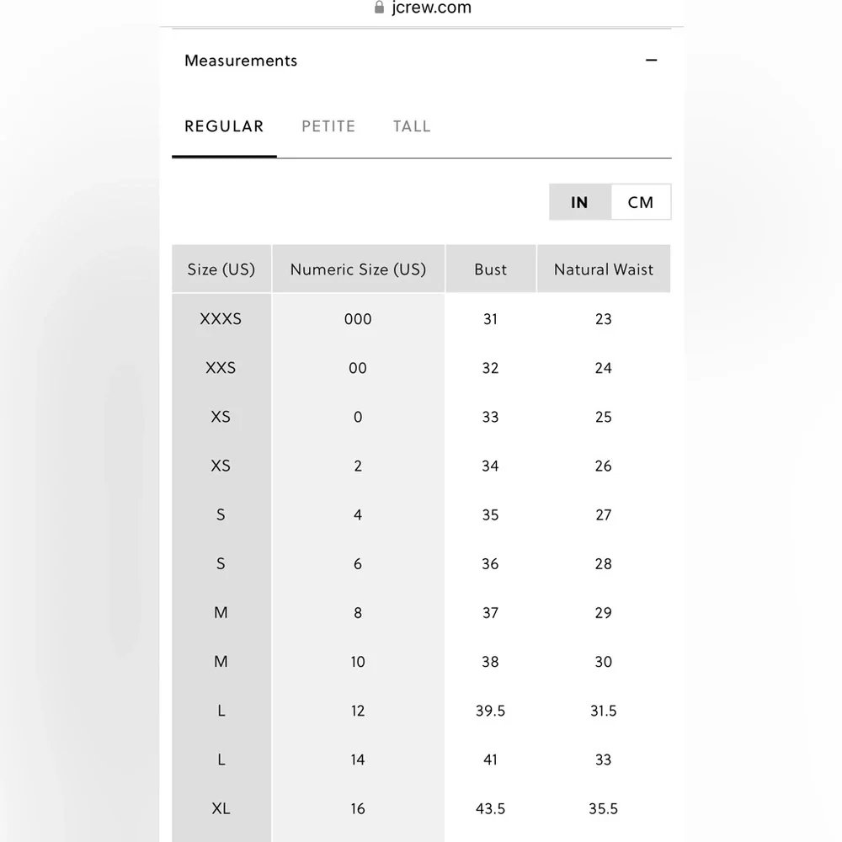Screen dimensions: 842x842
Task: Click the lock icon beside jcrew.com
Action: click(x=379, y=8)
